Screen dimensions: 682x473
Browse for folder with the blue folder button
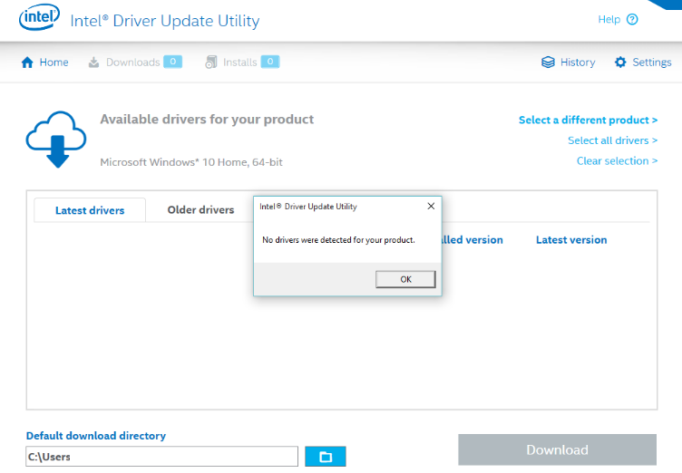pyautogui.click(x=326, y=457)
